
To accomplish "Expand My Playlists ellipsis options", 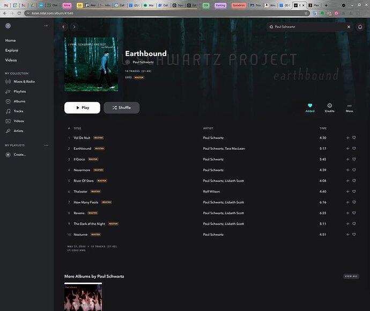I will point(46,146).
